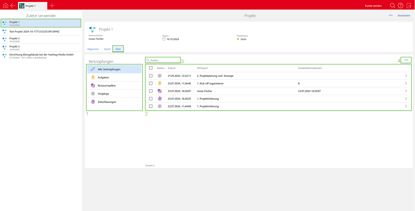Select checkbox of Jonas Fischer row
The image size is (415, 211).
point(151,91)
